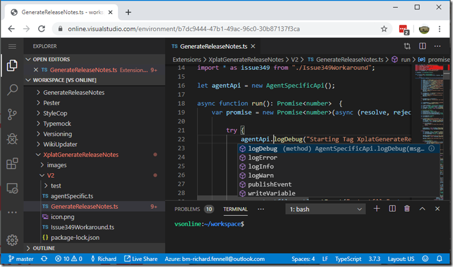Collapse the Workspace [VS Online] section
Screen dimensions: 453x267
[x=28, y=80]
